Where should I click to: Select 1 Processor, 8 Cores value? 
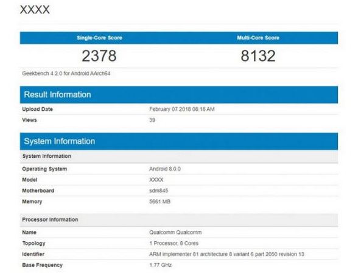174,243
